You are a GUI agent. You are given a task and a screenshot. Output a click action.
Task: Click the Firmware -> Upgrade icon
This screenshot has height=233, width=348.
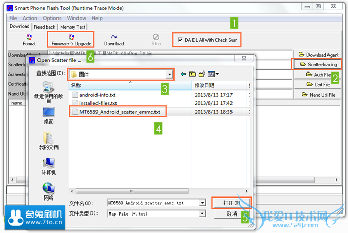point(71,40)
